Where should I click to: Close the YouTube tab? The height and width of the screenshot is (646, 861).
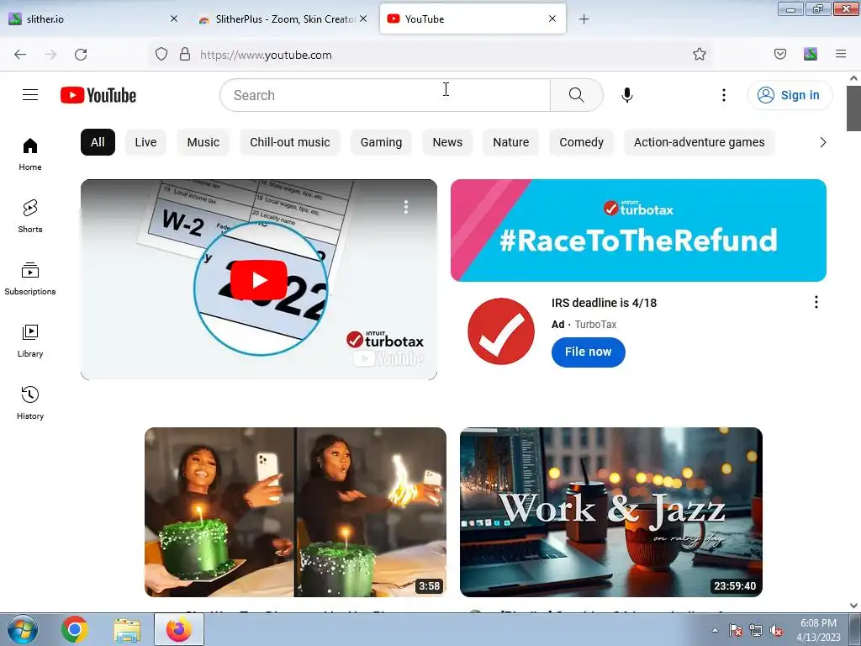552,19
